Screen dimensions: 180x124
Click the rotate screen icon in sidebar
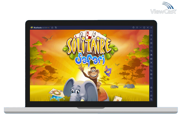151,70
